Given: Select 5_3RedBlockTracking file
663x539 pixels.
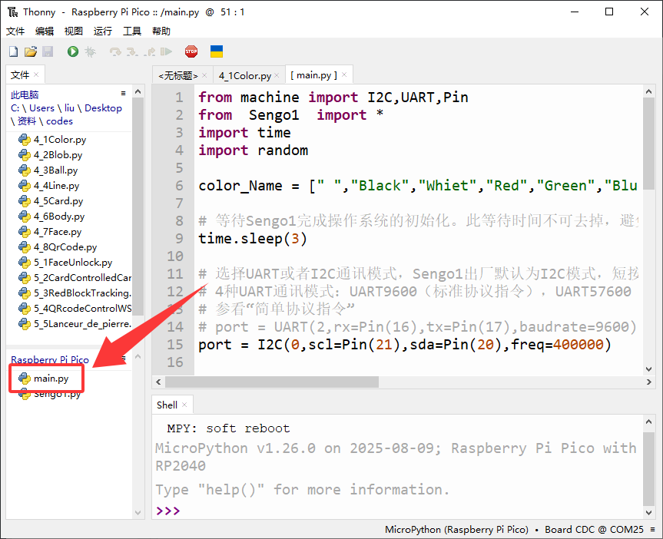Looking at the screenshot, I should coord(75,293).
